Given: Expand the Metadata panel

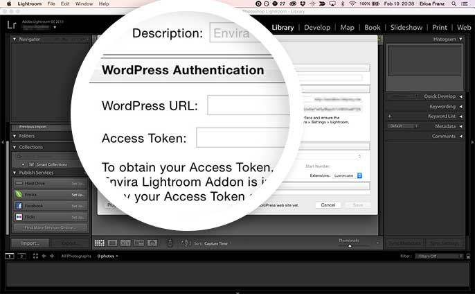Looking at the screenshot, I should pyautogui.click(x=460, y=126).
